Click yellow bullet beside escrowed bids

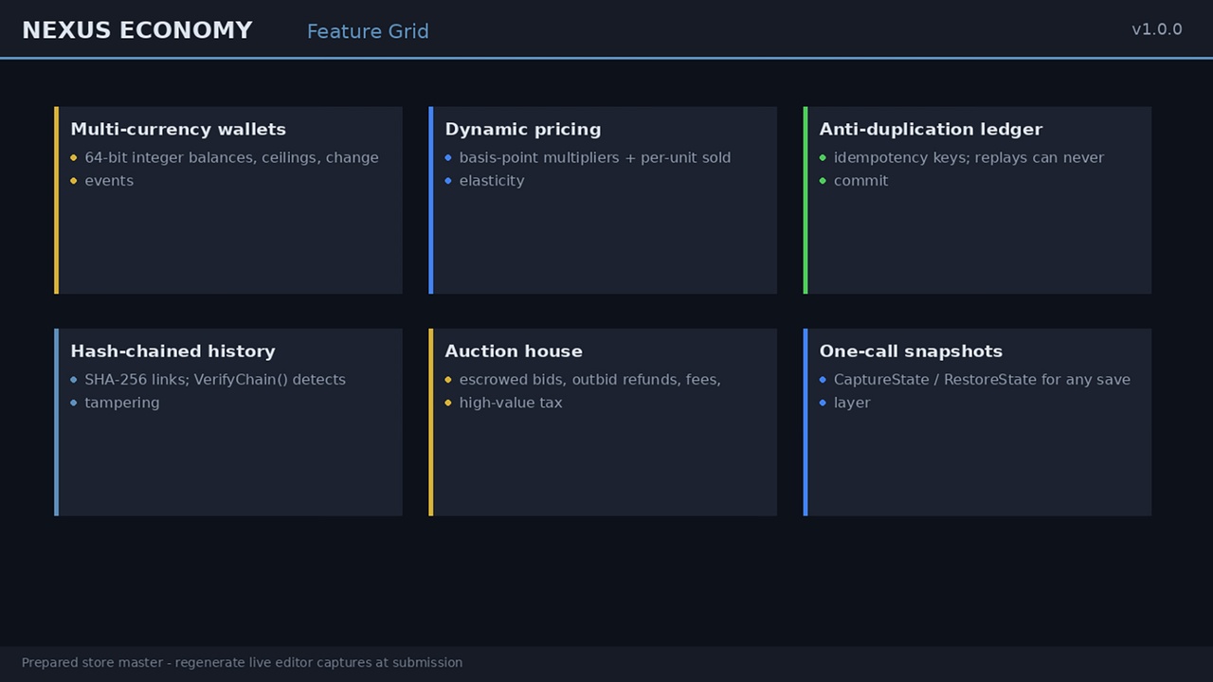448,380
